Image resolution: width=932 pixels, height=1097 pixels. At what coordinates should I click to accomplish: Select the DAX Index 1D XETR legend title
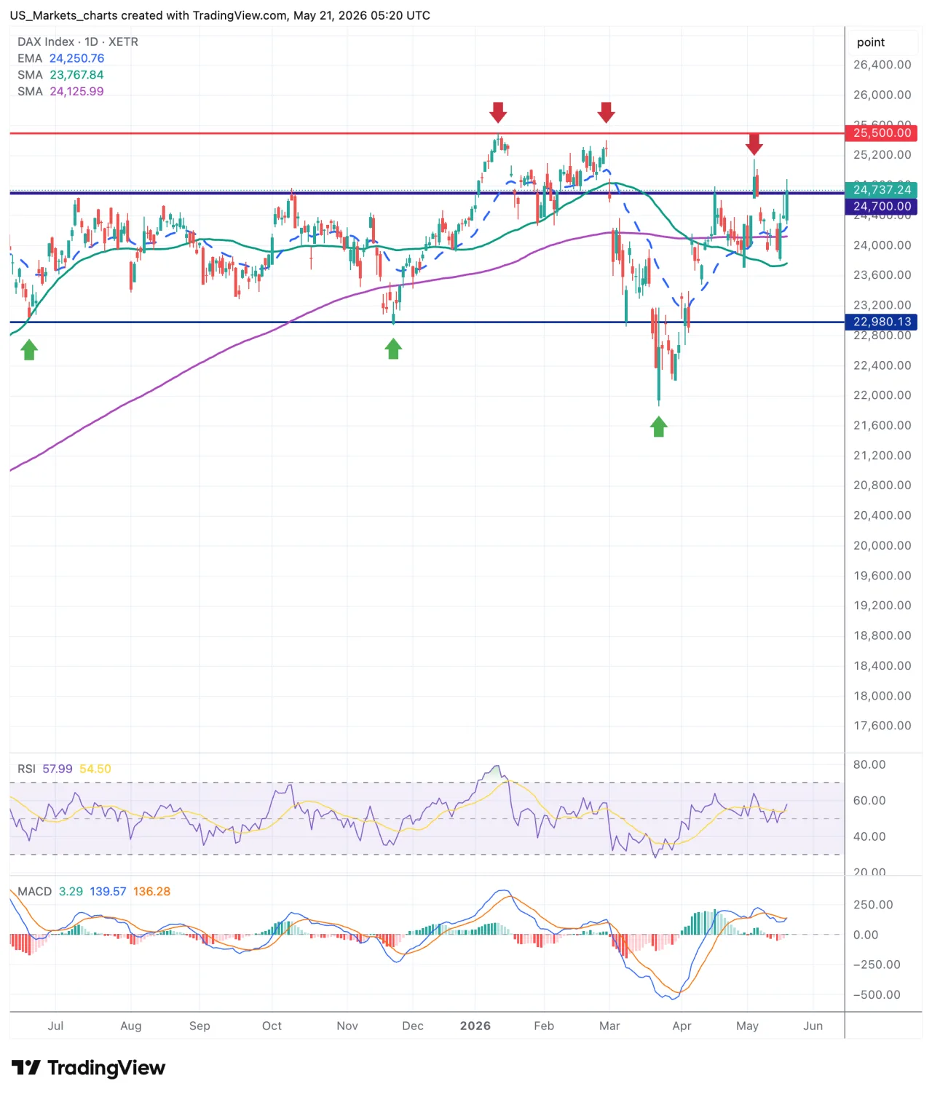click(78, 41)
